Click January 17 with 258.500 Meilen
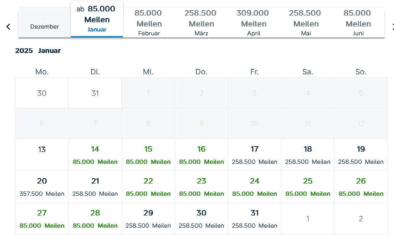Image resolution: width=394 pixels, height=239 pixels. (x=255, y=155)
